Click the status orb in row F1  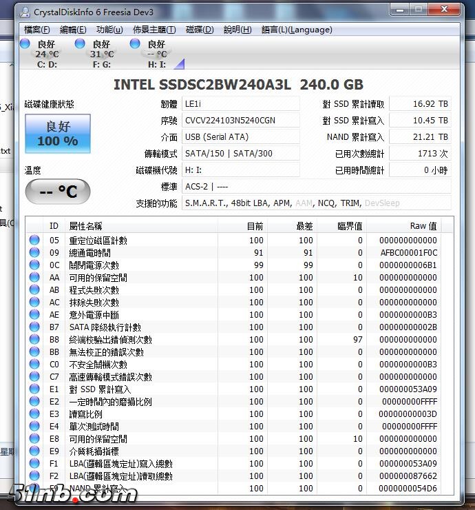(34, 463)
